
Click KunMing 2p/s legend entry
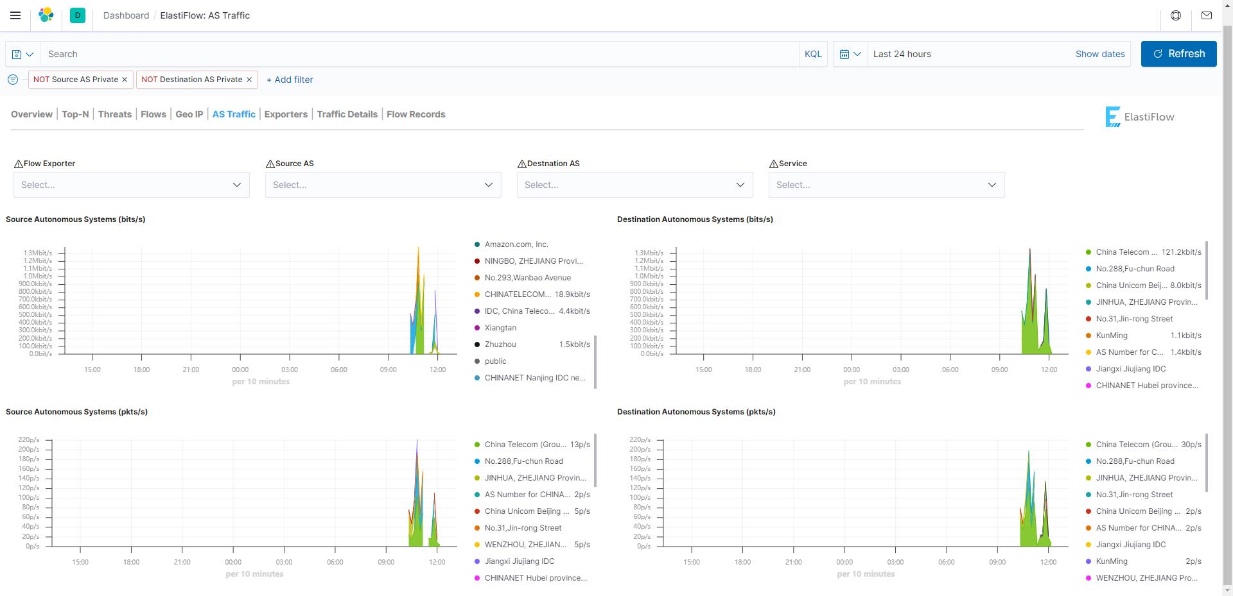(x=1144, y=561)
